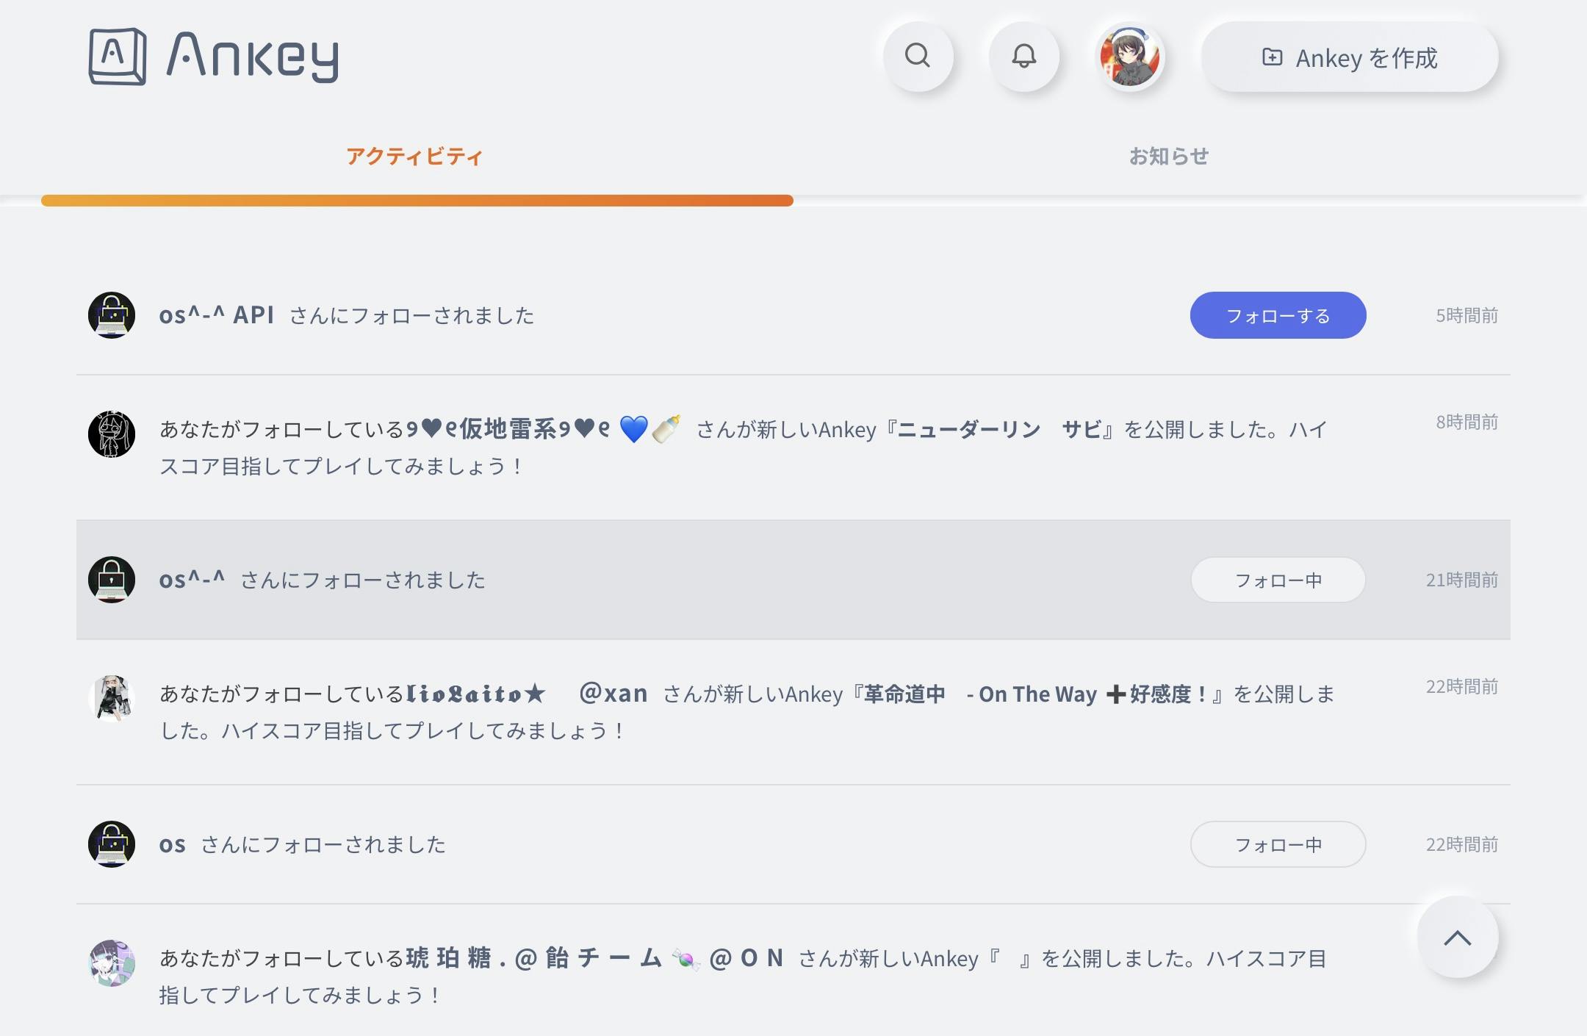
Task: Click 仮地雷系 user avatar
Action: click(x=112, y=434)
